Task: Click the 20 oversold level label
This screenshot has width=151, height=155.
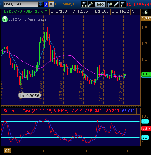Action: pyautogui.click(x=145, y=137)
